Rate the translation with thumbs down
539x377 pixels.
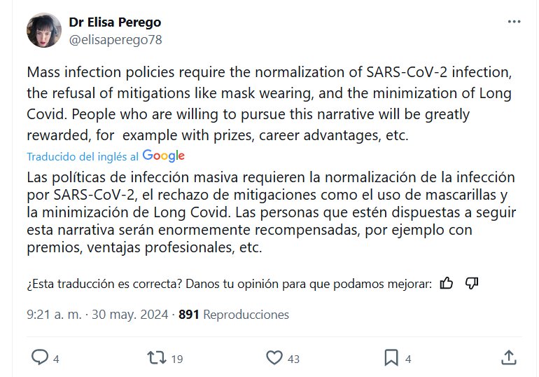pos(471,283)
